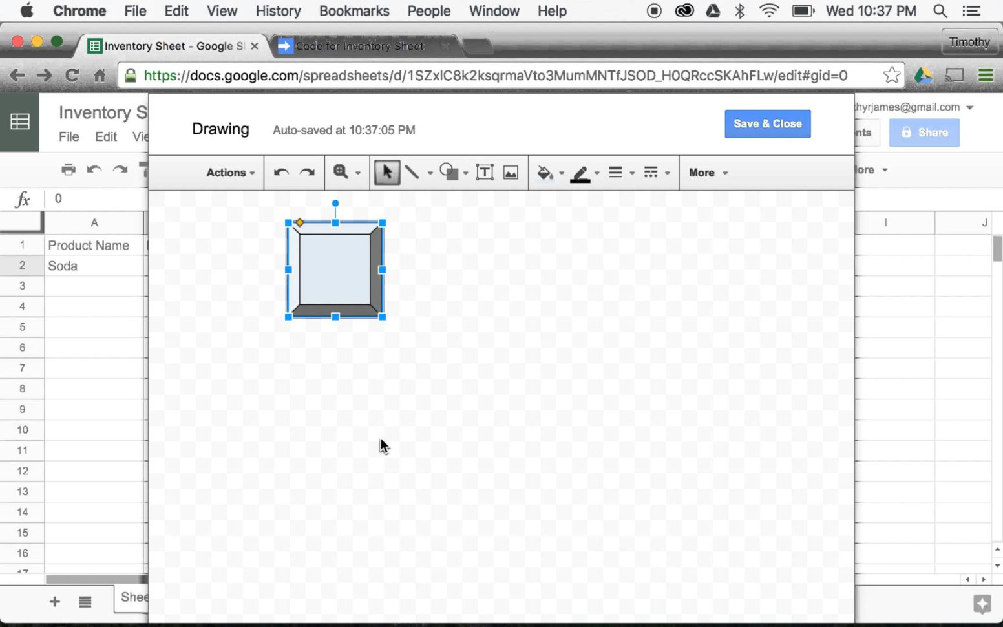Activate the Zoom tool
This screenshot has width=1003, height=627.
coord(343,172)
